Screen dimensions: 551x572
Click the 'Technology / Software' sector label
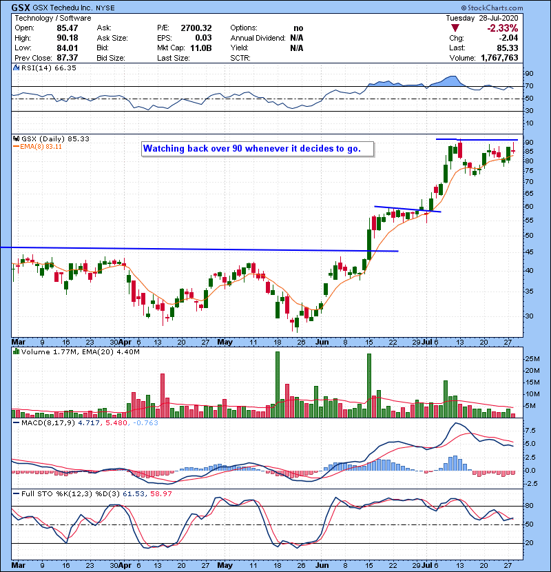53,18
